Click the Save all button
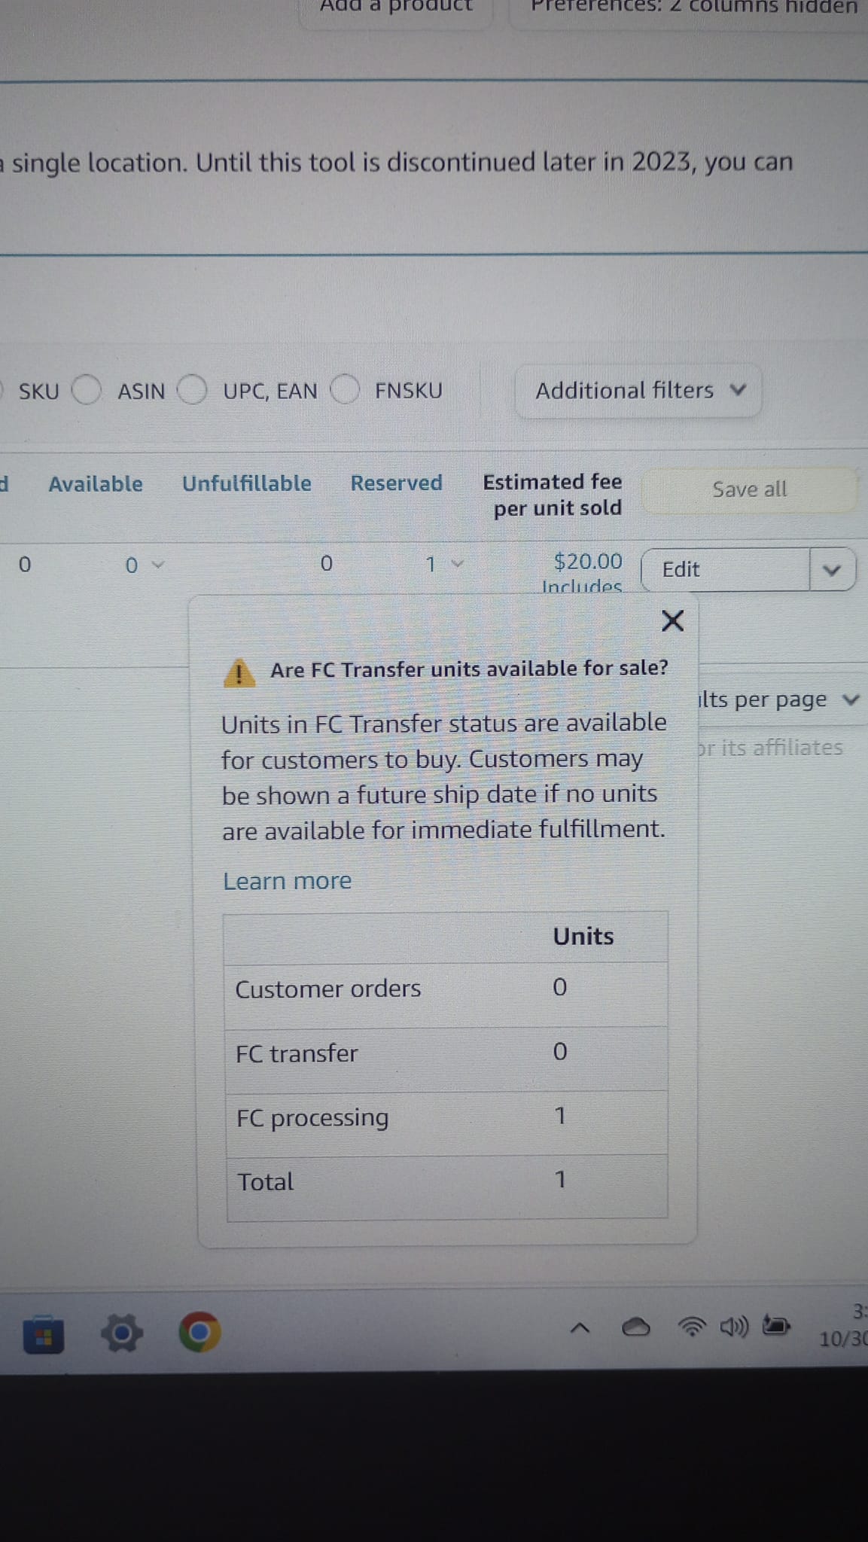This screenshot has width=868, height=1542. [x=749, y=489]
